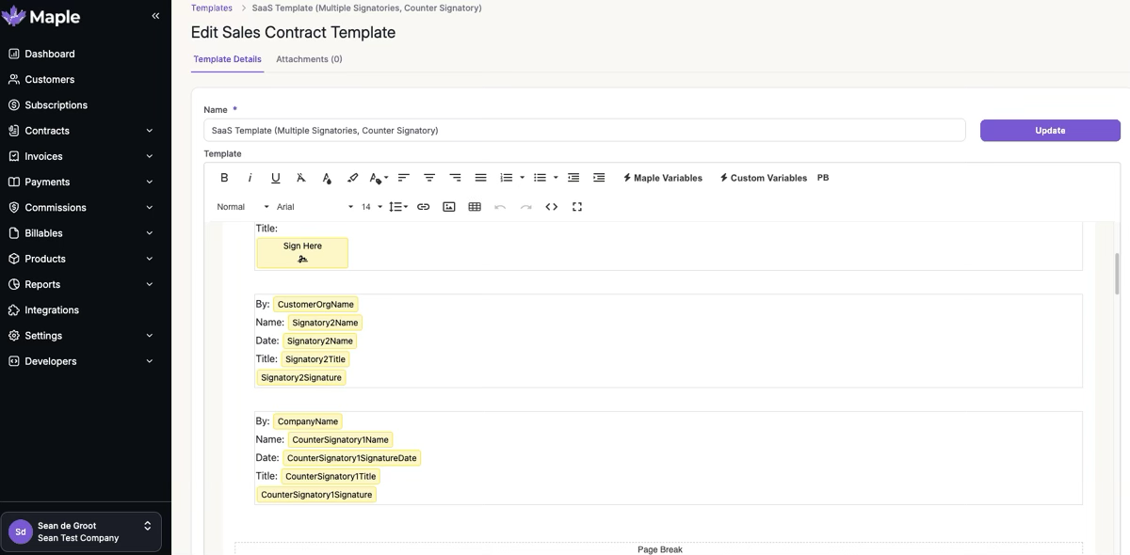Open the code view with the brackets icon
This screenshot has width=1130, height=555.
click(552, 207)
